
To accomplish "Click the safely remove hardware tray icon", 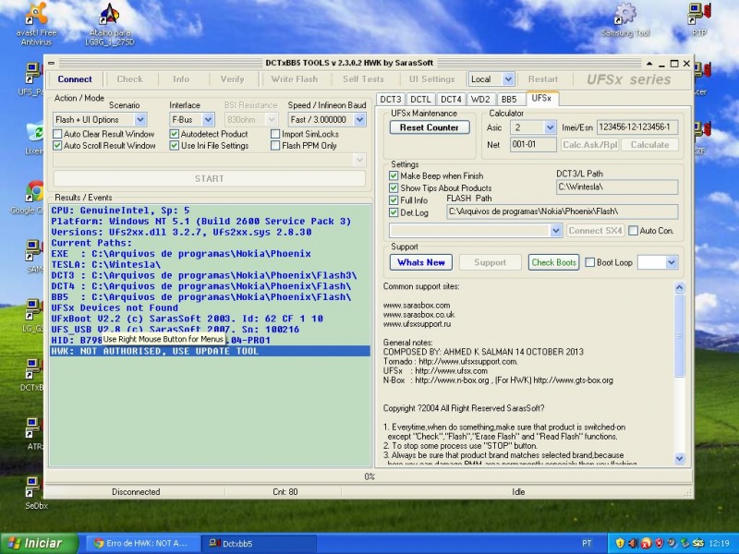I will (684, 543).
